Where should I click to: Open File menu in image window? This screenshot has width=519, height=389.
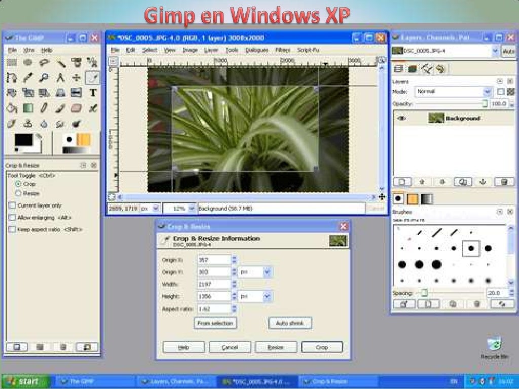(115, 50)
